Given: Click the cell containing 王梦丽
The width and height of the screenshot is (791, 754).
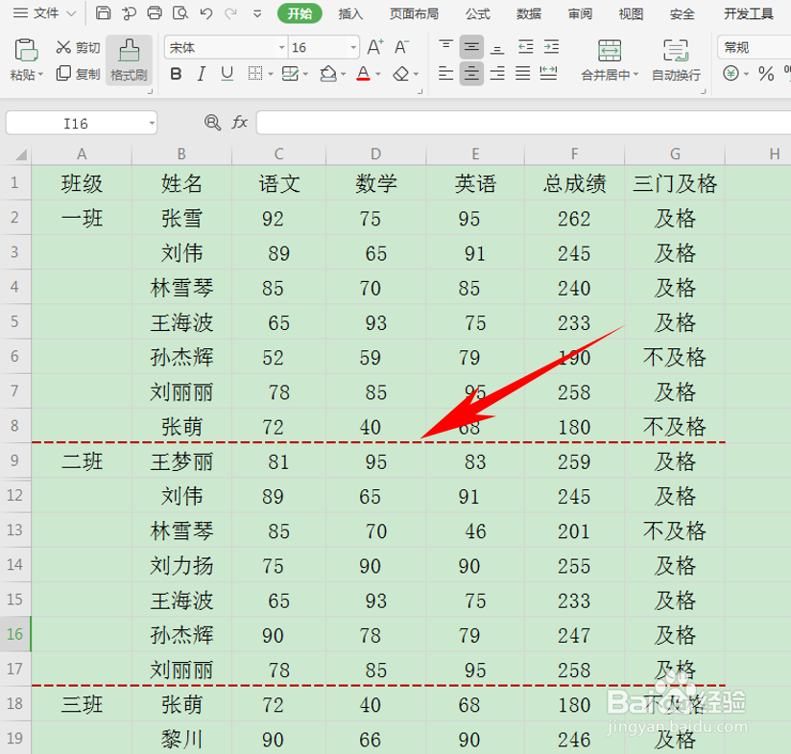Looking at the screenshot, I should (x=181, y=461).
